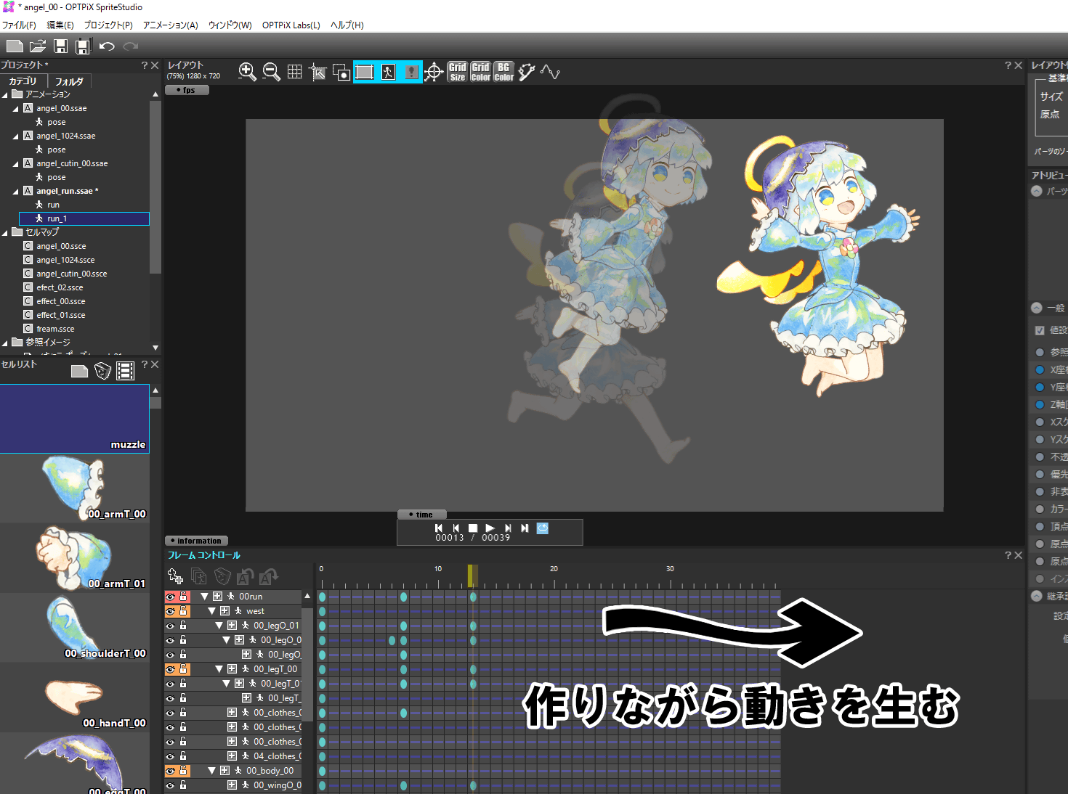The image size is (1068, 794).
Task: Step back one frame
Action: tap(456, 528)
